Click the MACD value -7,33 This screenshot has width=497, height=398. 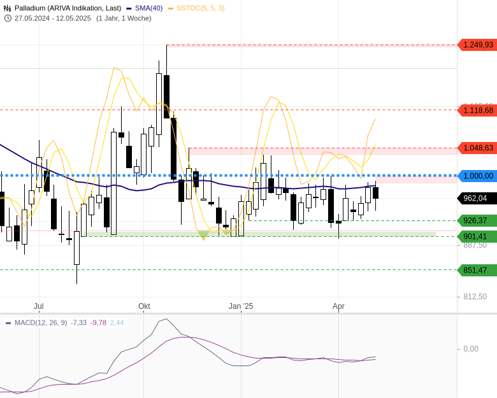(78, 323)
